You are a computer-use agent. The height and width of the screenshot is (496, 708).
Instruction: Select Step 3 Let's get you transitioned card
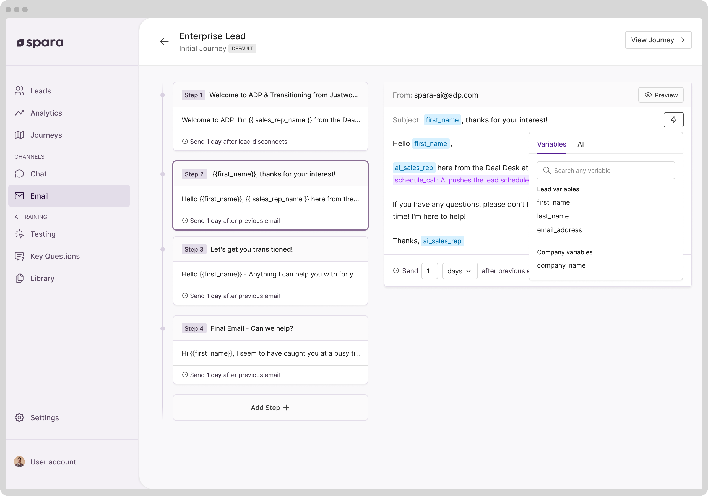click(x=270, y=271)
